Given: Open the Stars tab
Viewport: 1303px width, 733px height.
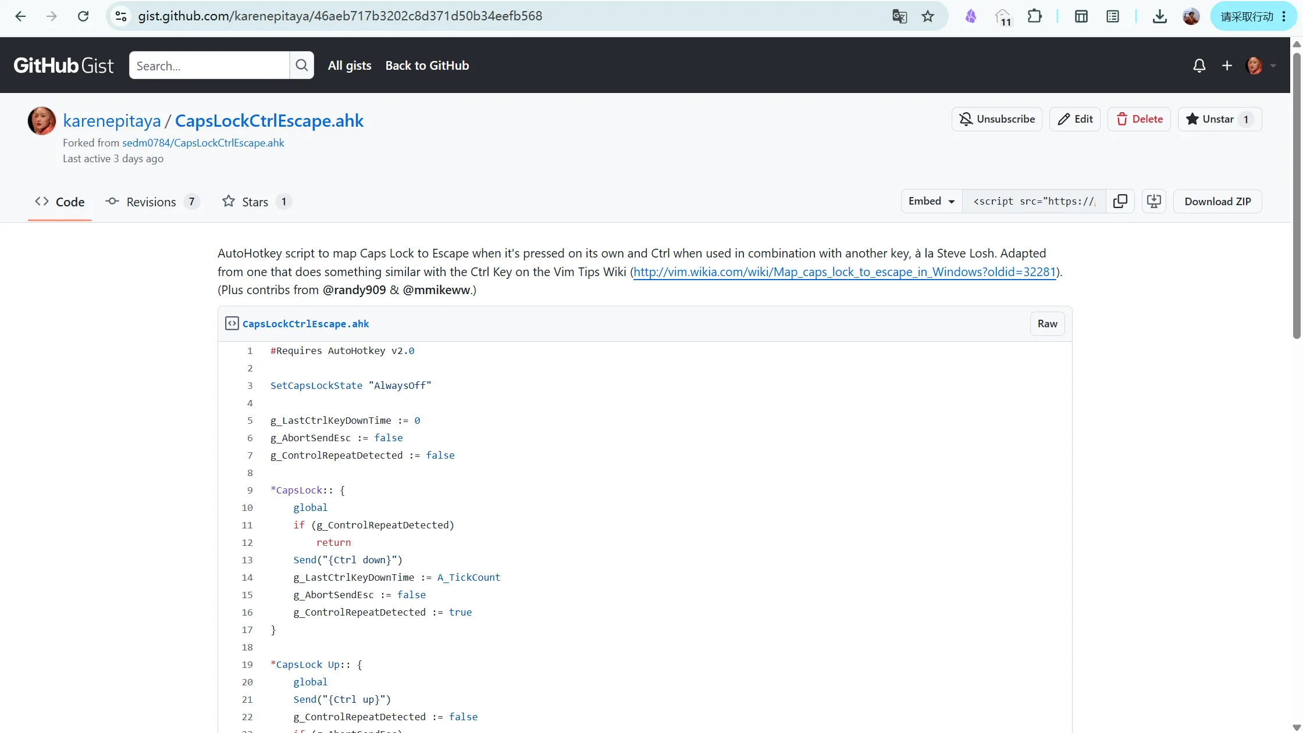Looking at the screenshot, I should click(x=256, y=202).
